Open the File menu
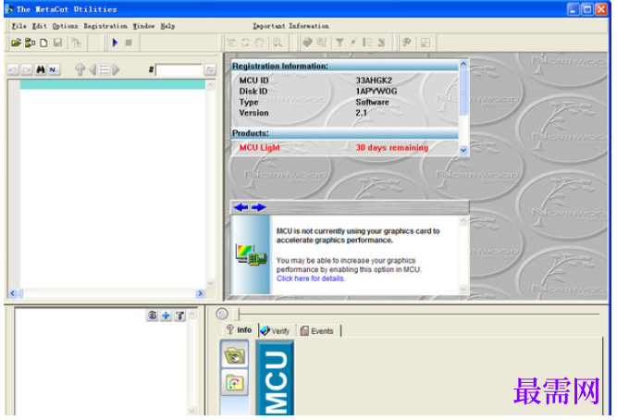This screenshot has height=420, width=617. (19, 26)
